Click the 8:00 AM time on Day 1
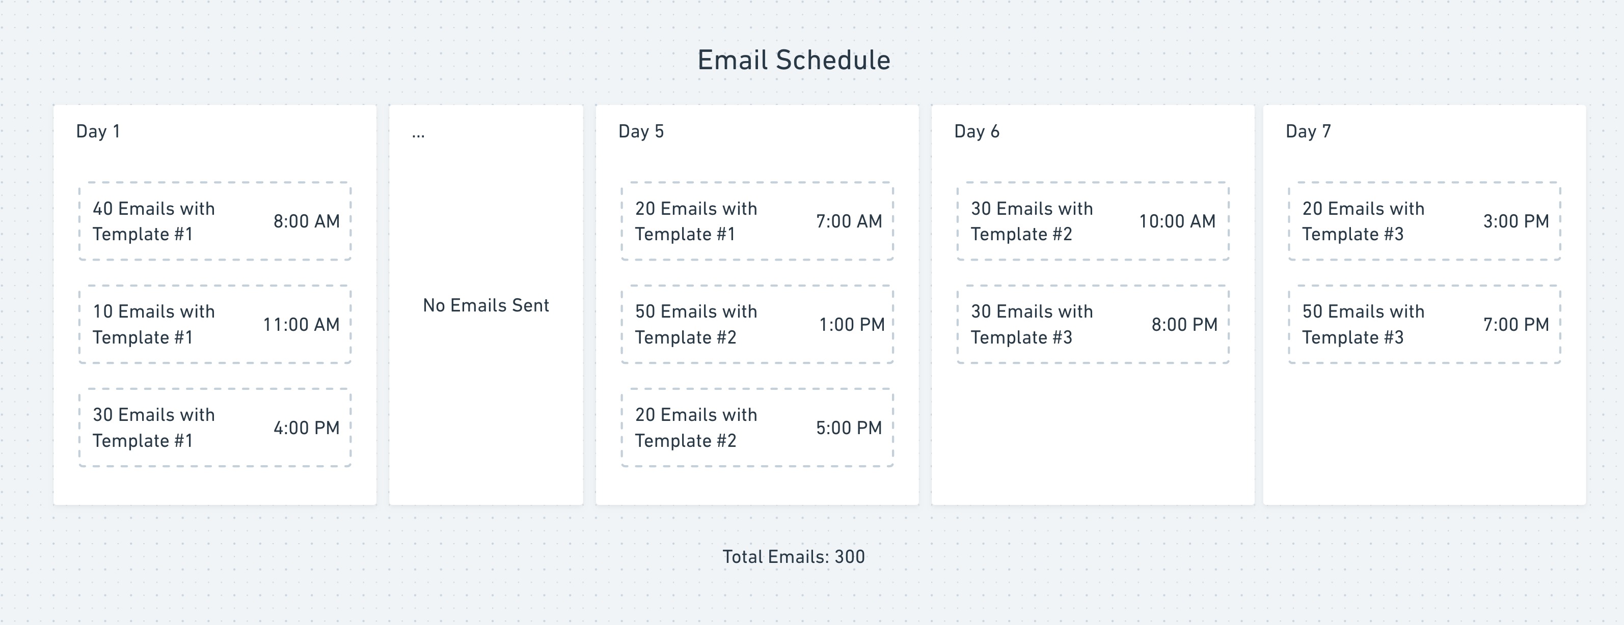The height and width of the screenshot is (625, 1624). [x=306, y=221]
